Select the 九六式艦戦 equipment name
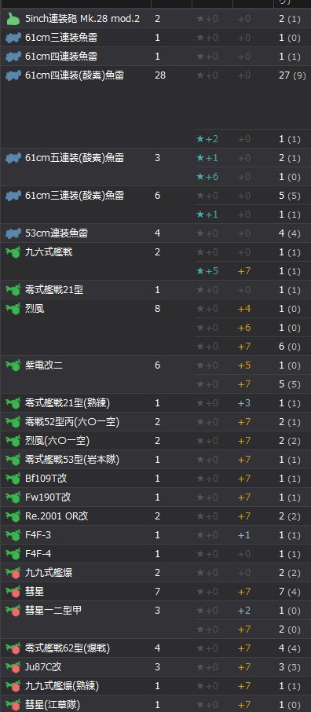The height and width of the screenshot is (712, 311). (x=49, y=252)
